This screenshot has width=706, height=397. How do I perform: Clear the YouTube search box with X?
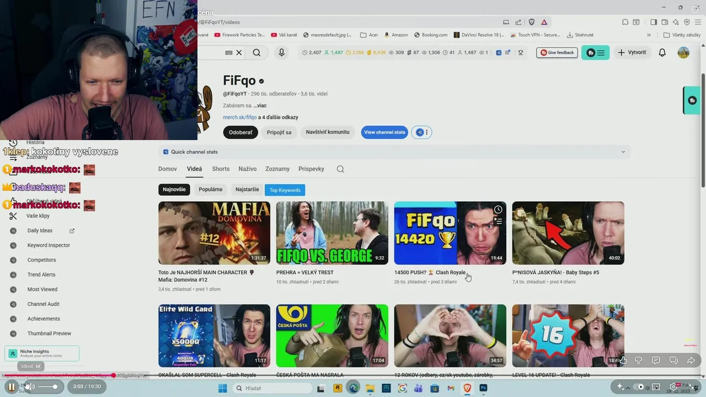pyautogui.click(x=239, y=52)
